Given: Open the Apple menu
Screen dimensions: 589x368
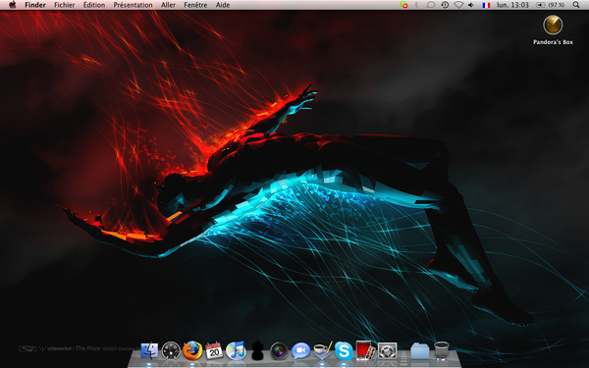Looking at the screenshot, I should point(13,5).
